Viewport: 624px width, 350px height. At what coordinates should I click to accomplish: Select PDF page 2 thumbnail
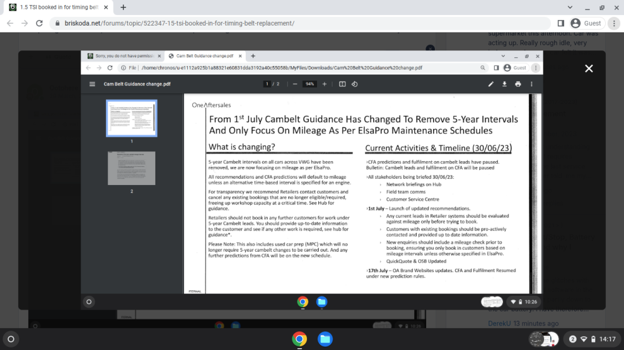click(132, 168)
